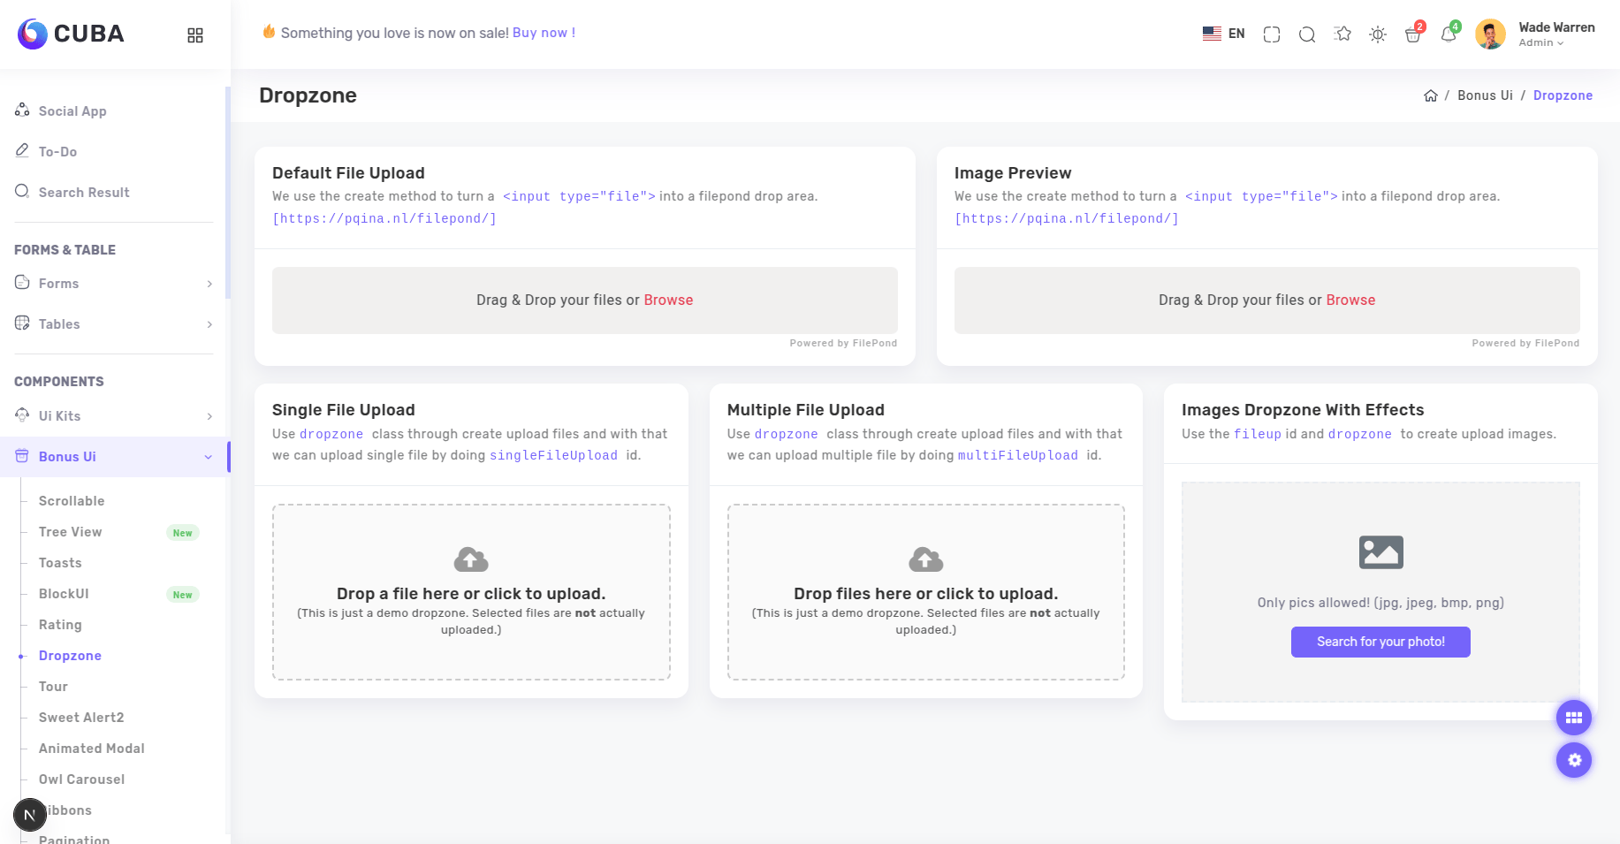The image size is (1620, 844).
Task: Toggle sidebar with the grid icon
Action: (195, 34)
